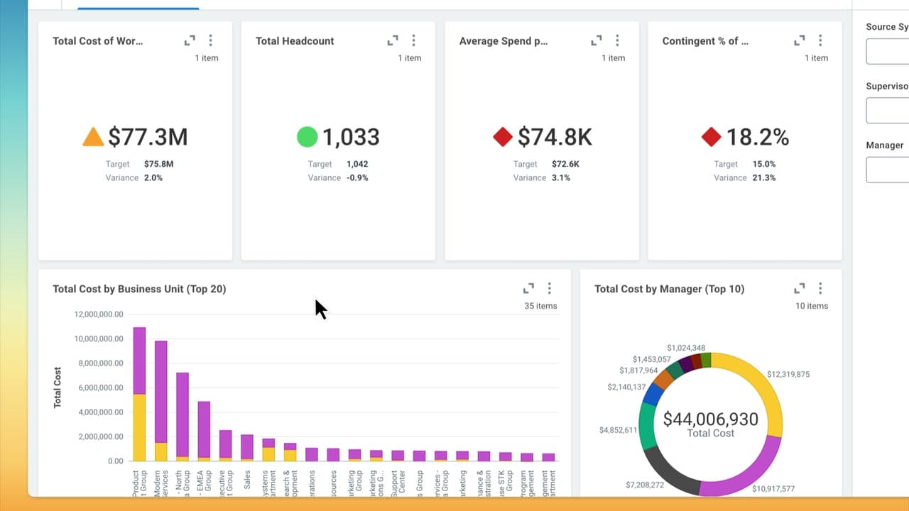Click the Source System filter field
The height and width of the screenshot is (511, 909).
coord(888,51)
